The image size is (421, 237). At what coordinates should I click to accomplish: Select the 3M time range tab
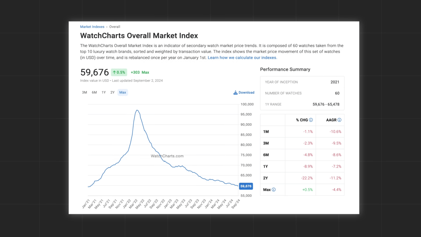point(85,93)
